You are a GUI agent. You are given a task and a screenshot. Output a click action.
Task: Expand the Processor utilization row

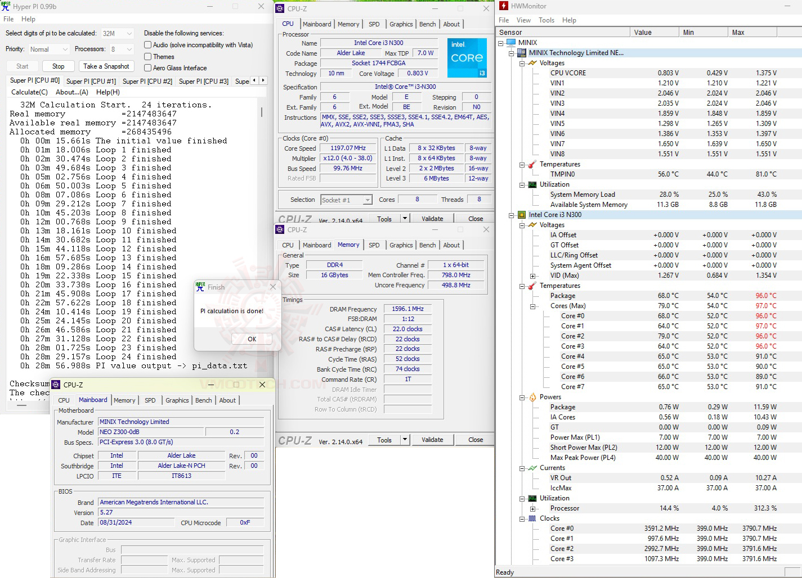[x=532, y=509]
